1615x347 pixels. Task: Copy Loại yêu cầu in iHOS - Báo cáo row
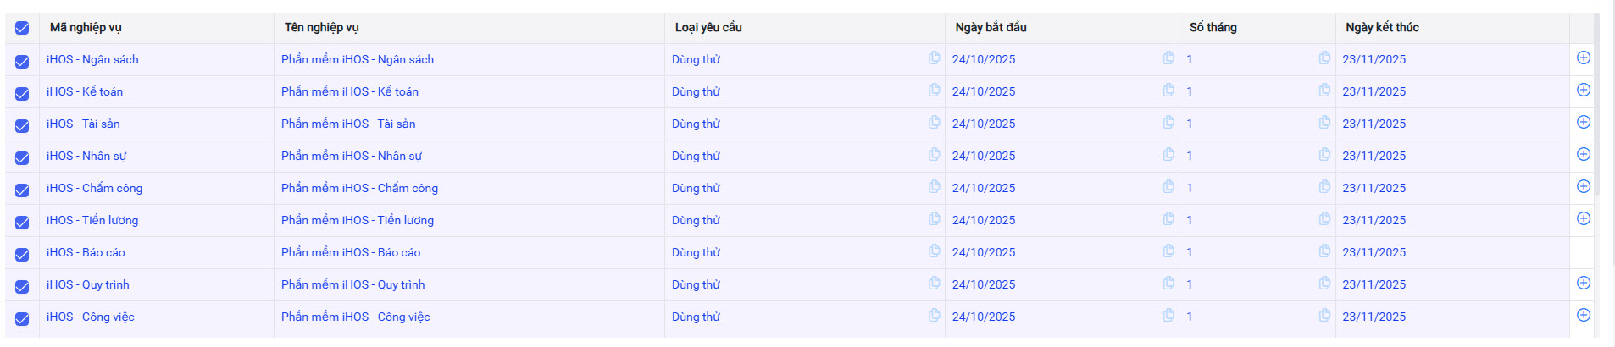point(934,251)
